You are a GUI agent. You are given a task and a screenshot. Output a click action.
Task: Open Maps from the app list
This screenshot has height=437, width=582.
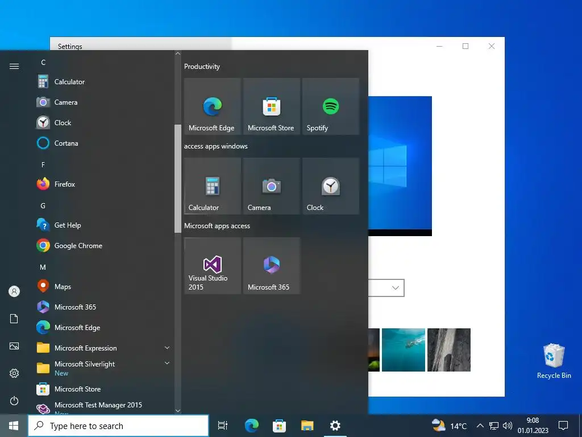tap(104, 287)
